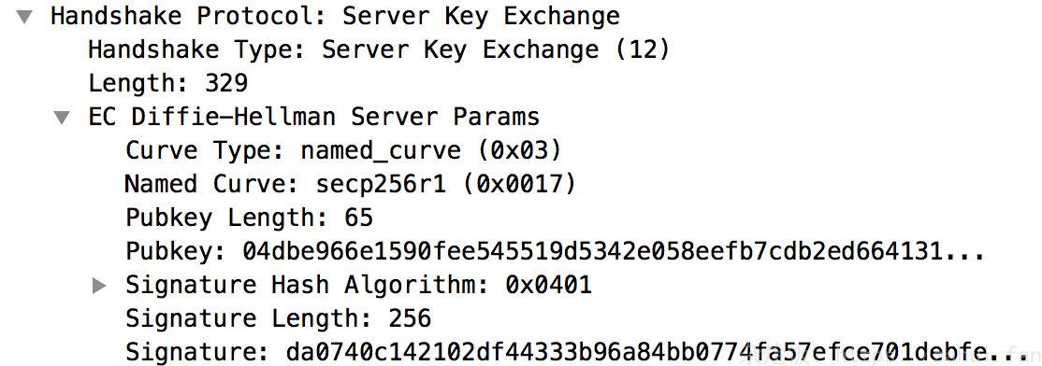Select the Signature Hash Algorithm: 0x0401 row
Screen dimensions: 1042x366
click(x=359, y=285)
